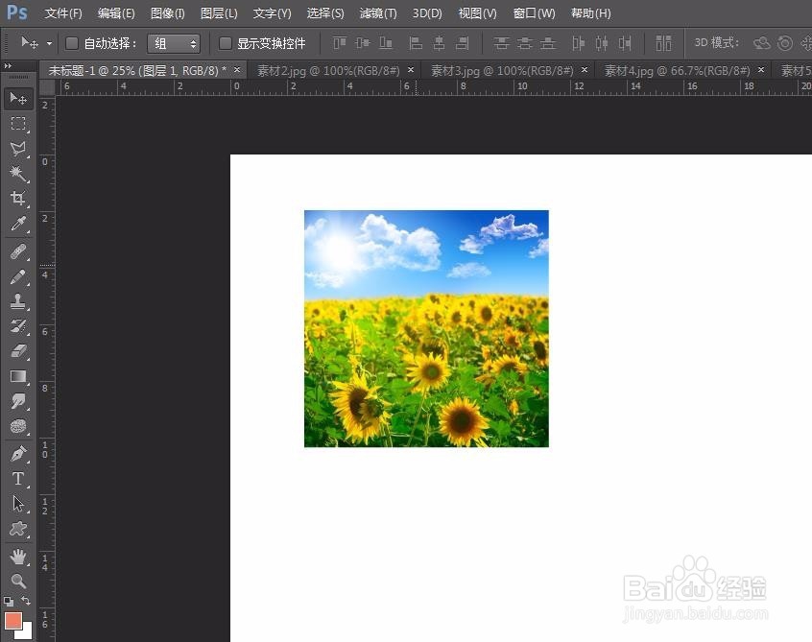The height and width of the screenshot is (642, 812).
Task: Click the 3D roll mode icon
Action: 785,43
